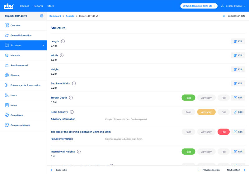249x174 pixels.
Task: Click the info icon beside Length
Action: click(x=63, y=41)
